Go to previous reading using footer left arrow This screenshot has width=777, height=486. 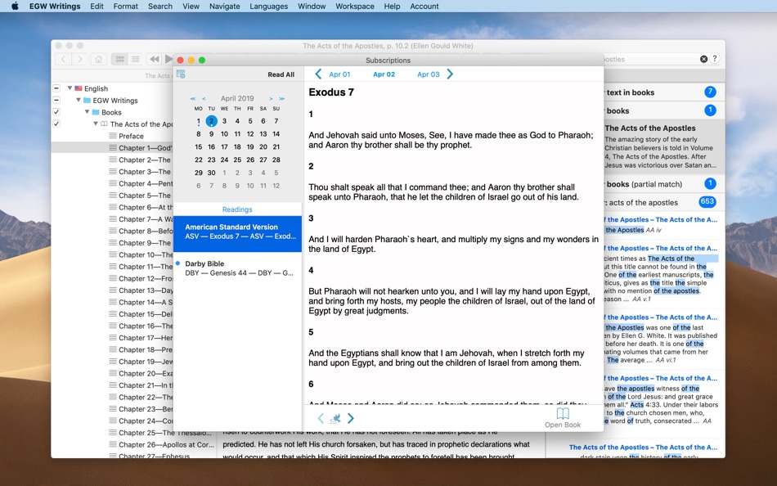point(321,419)
